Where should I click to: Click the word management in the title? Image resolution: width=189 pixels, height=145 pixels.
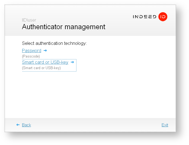tap(85, 27)
